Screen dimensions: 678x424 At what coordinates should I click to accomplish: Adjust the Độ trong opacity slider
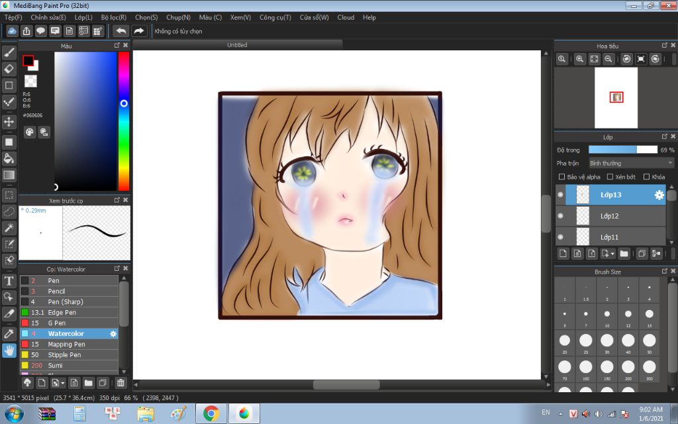[x=622, y=150]
